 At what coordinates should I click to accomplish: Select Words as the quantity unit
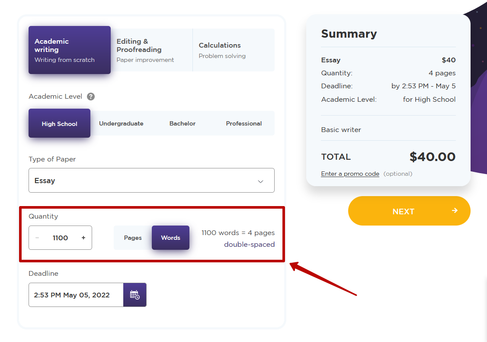pyautogui.click(x=170, y=238)
